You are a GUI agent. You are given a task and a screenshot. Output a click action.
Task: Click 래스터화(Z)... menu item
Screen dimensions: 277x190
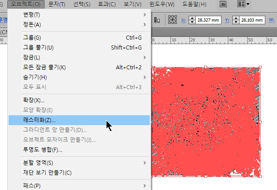tap(79, 120)
